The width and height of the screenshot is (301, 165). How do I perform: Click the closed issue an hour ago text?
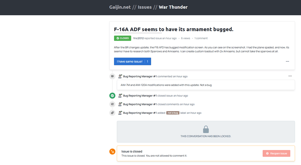point(172,96)
